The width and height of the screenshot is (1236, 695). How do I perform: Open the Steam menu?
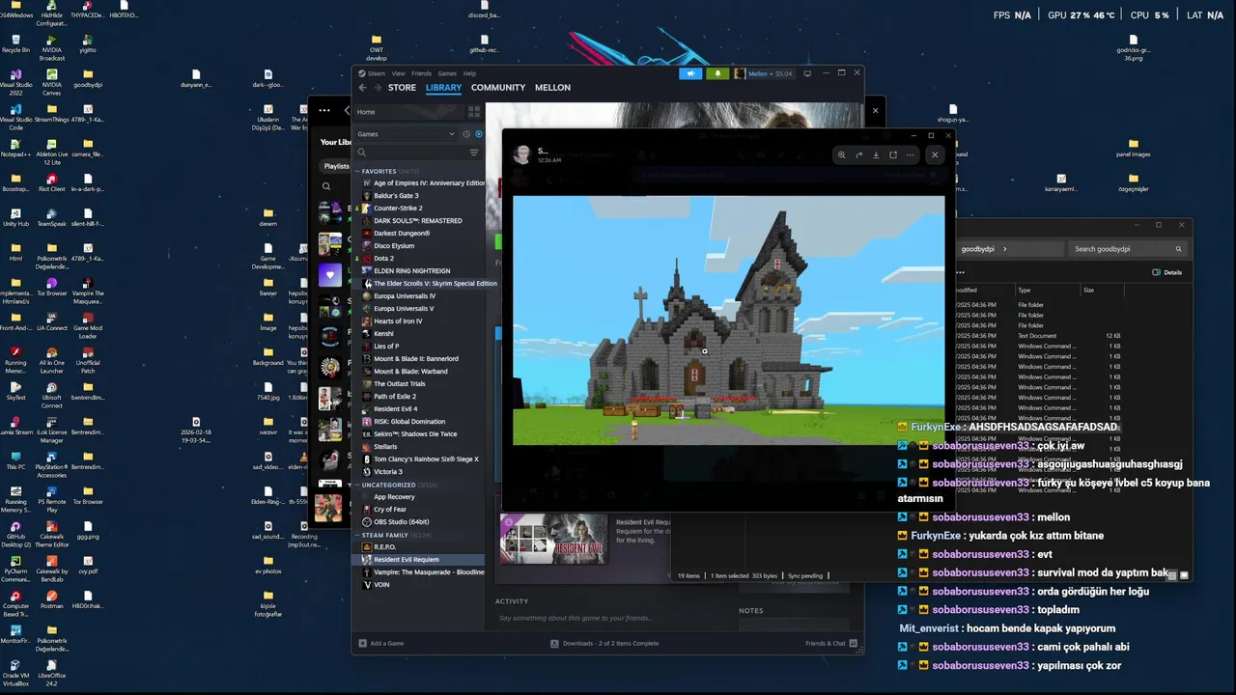376,73
